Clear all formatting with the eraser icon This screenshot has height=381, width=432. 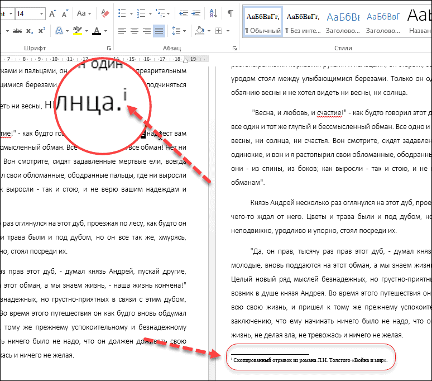point(105,13)
